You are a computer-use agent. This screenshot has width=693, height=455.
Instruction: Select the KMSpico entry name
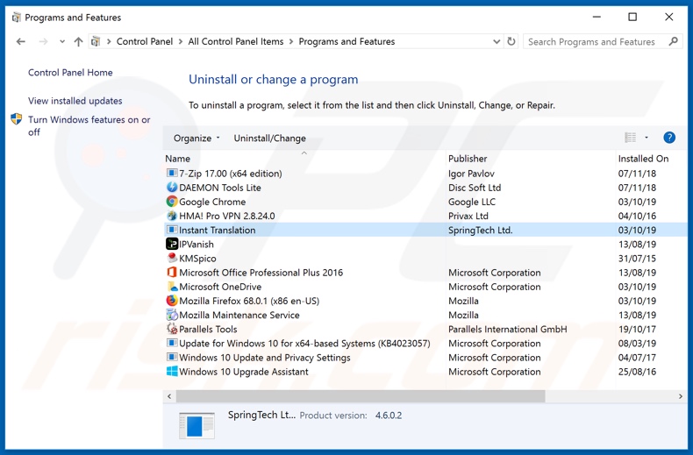click(x=197, y=258)
